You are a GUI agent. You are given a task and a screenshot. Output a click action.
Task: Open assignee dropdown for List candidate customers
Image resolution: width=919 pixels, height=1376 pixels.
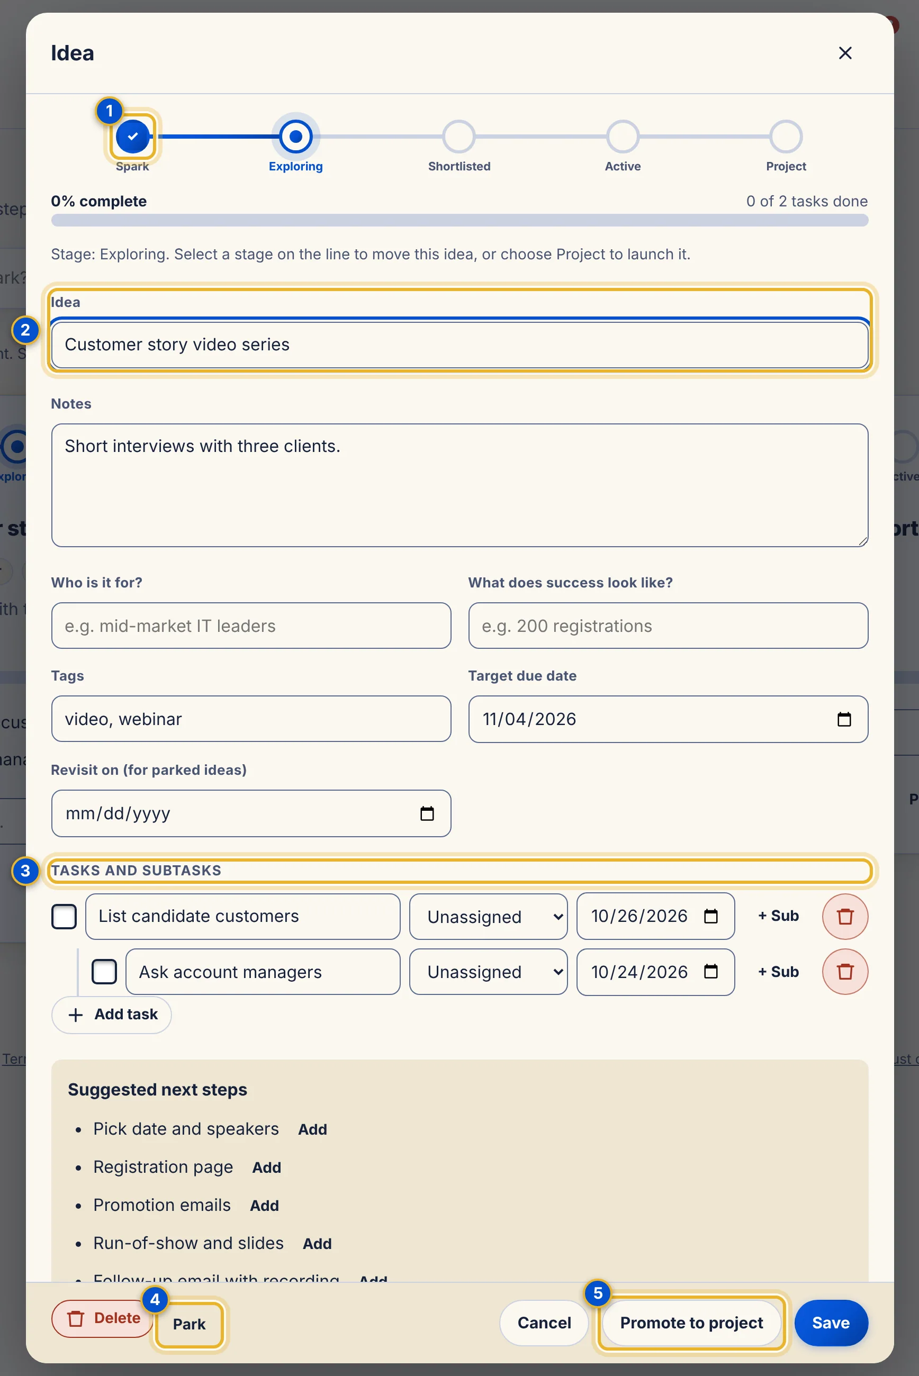pyautogui.click(x=488, y=916)
